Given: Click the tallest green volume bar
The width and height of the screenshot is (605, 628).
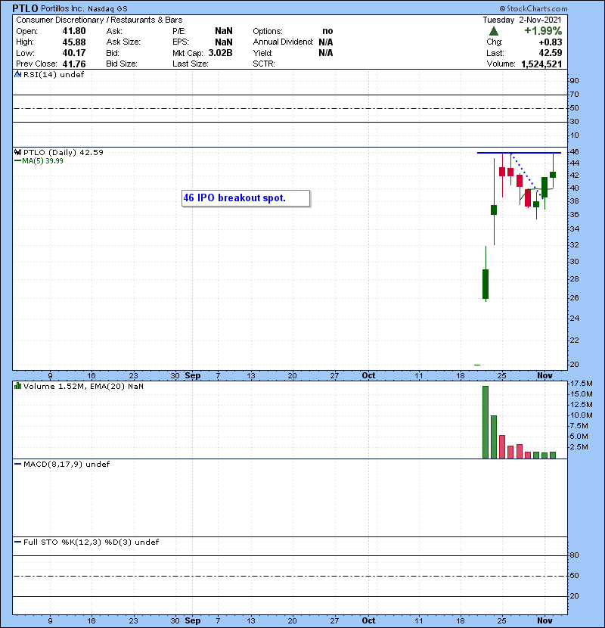Looking at the screenshot, I should [x=486, y=422].
